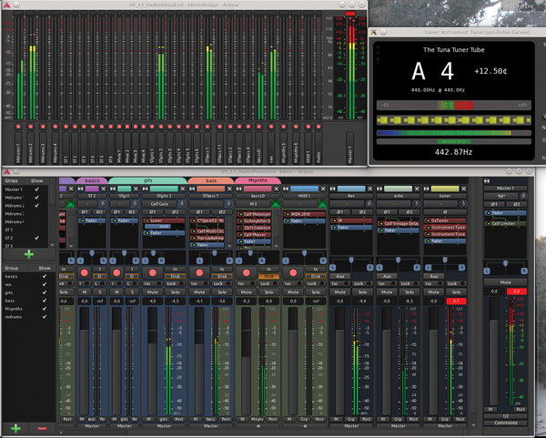Uncheck Show for the gits group
This screenshot has height=438, width=546.
pos(45,292)
